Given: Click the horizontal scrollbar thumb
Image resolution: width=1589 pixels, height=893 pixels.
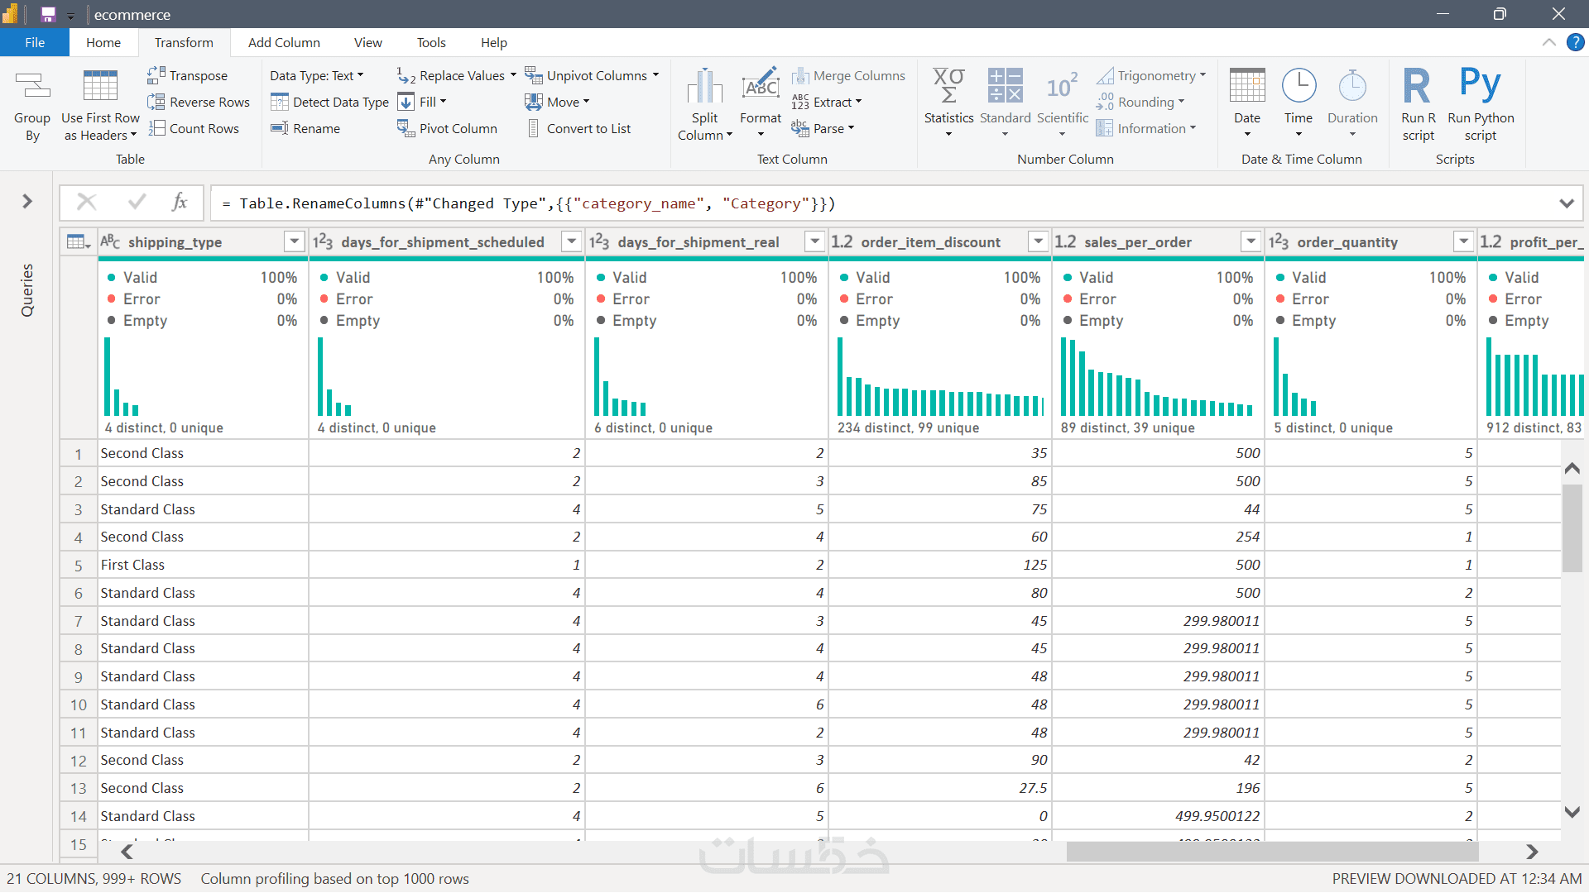Looking at the screenshot, I should 1271,852.
